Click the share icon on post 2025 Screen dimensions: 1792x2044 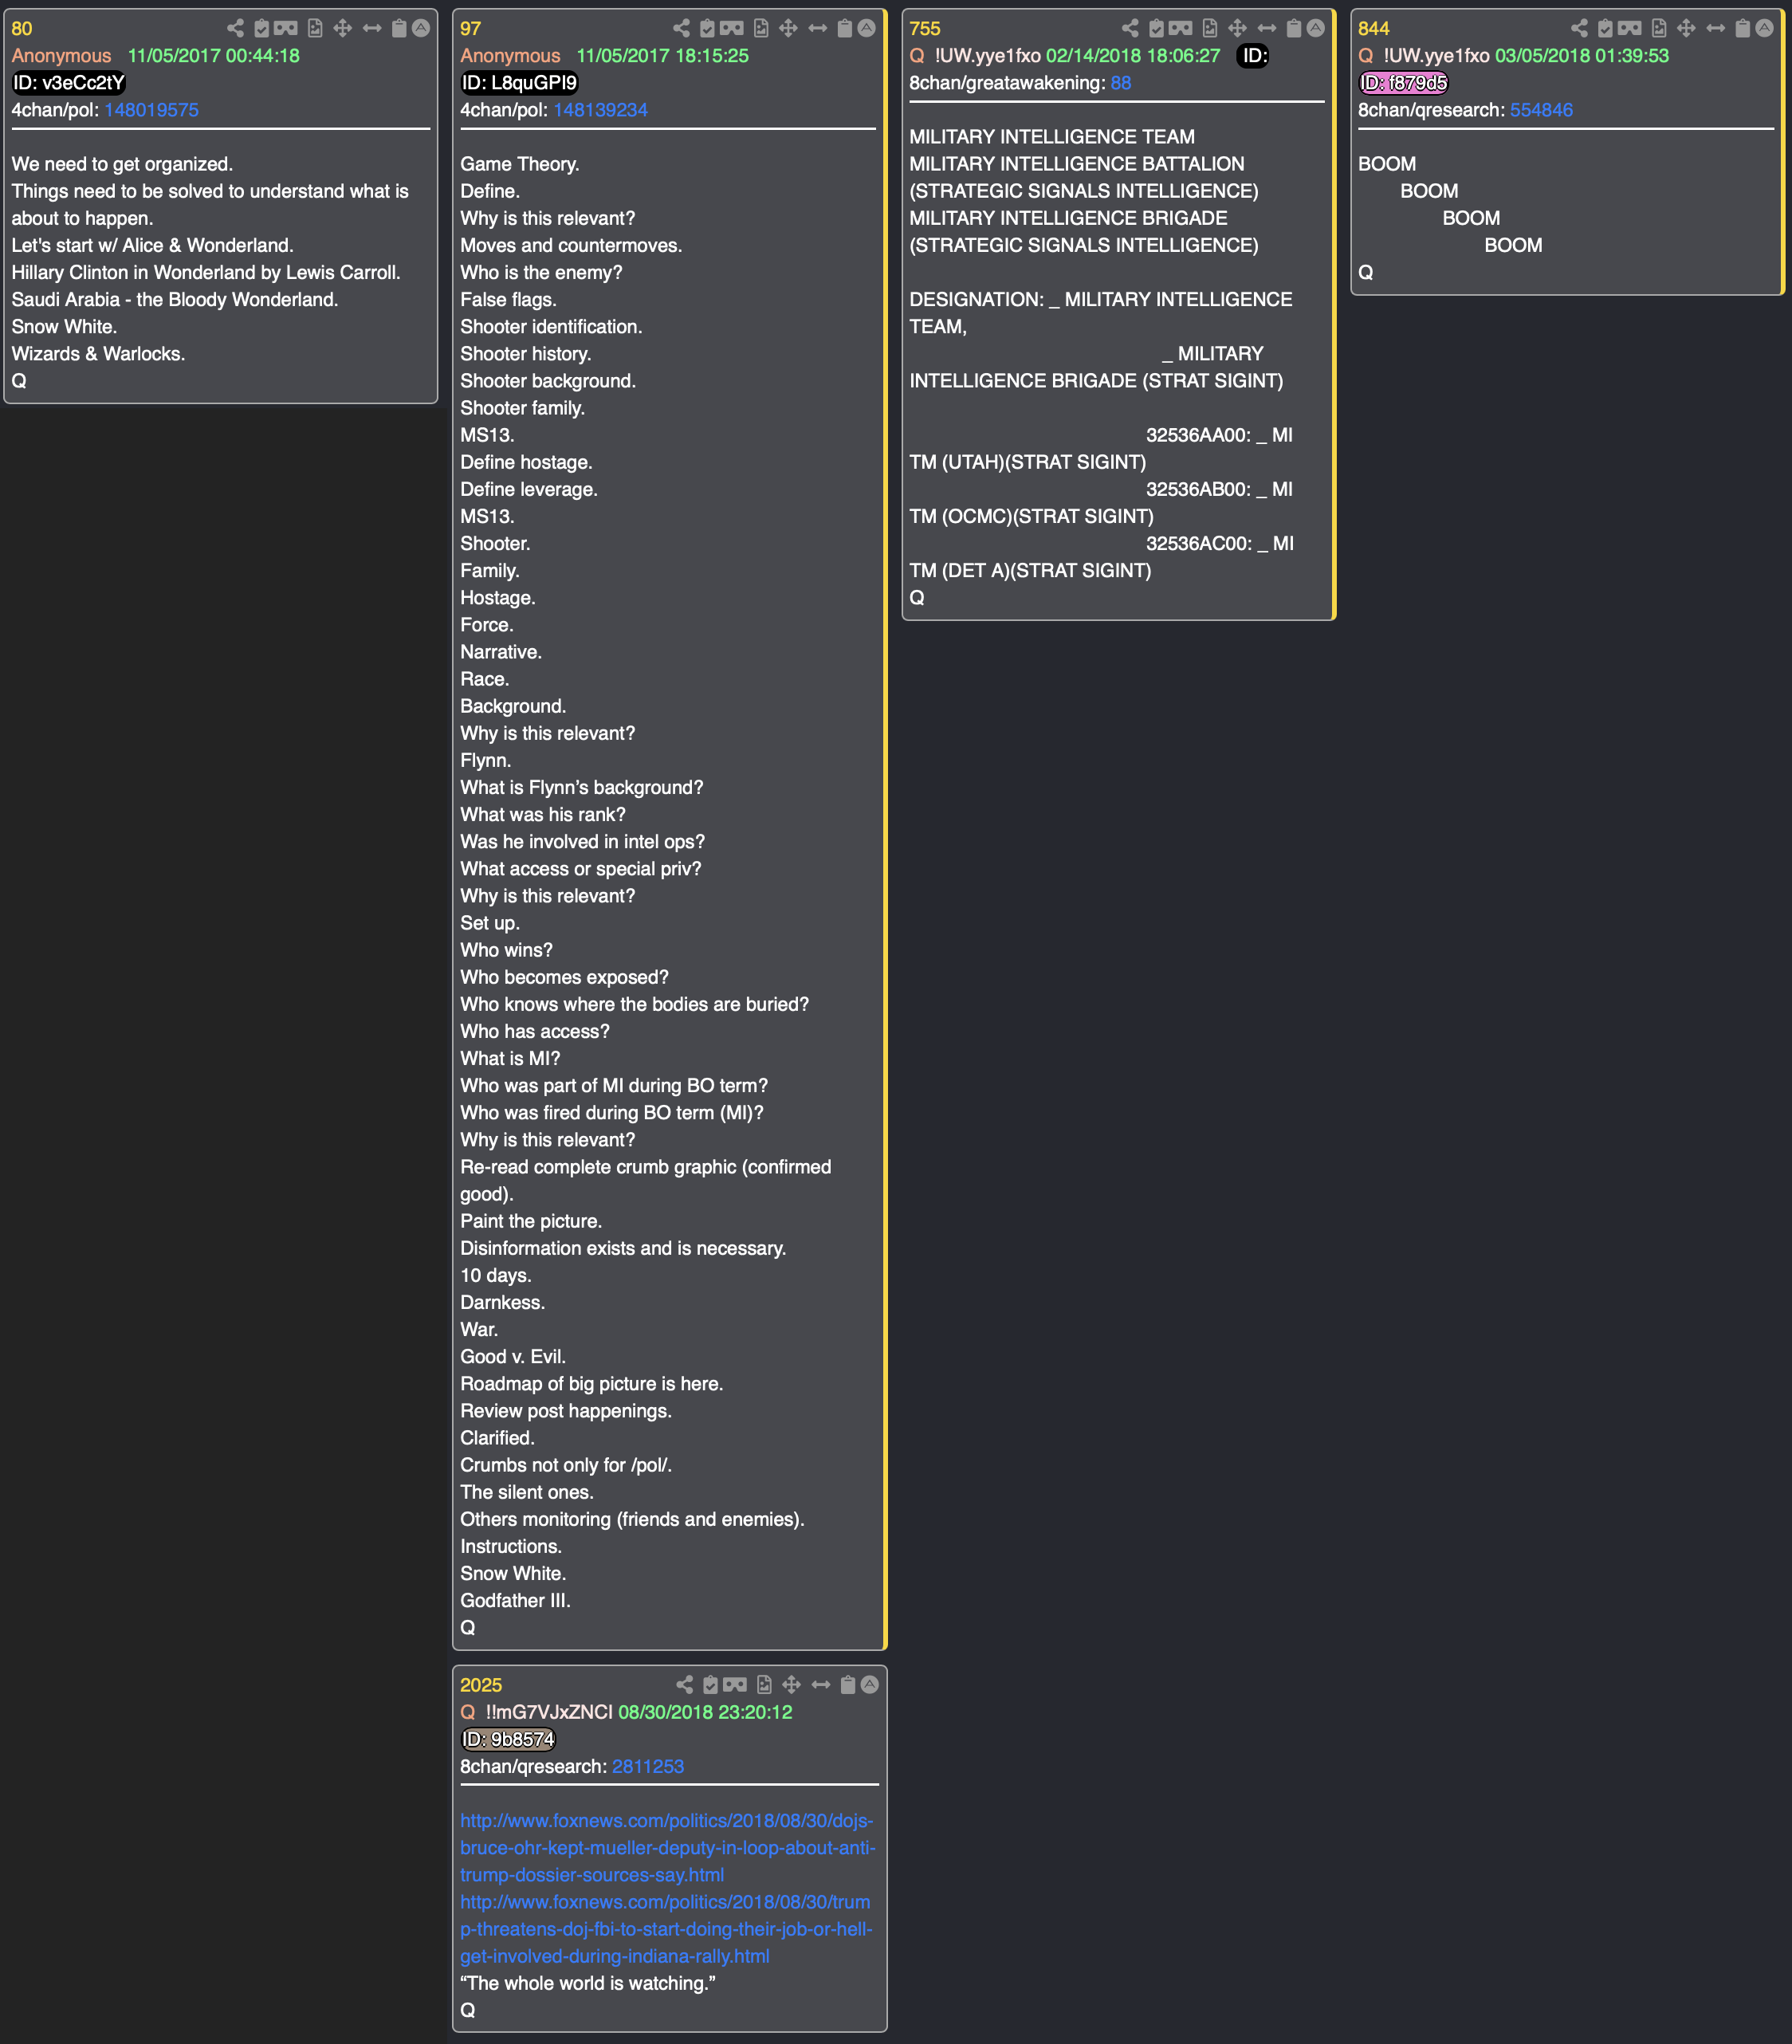click(684, 1685)
